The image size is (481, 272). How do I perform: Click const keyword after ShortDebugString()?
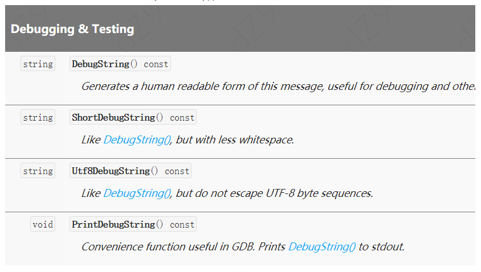(182, 118)
